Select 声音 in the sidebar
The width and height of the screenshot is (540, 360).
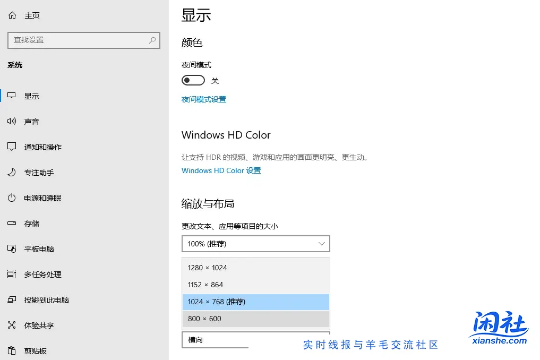32,121
